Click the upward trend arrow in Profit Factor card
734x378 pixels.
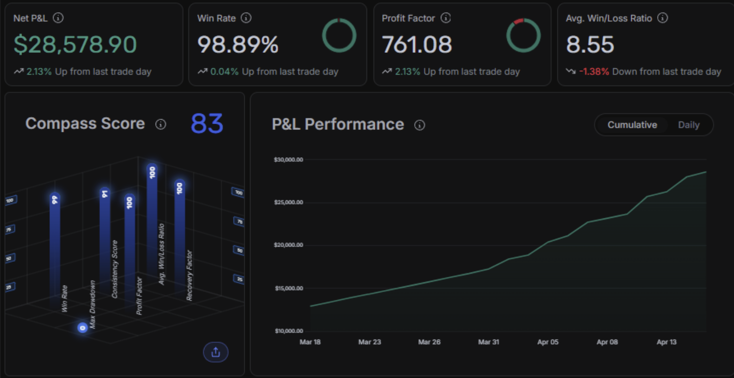tap(387, 72)
